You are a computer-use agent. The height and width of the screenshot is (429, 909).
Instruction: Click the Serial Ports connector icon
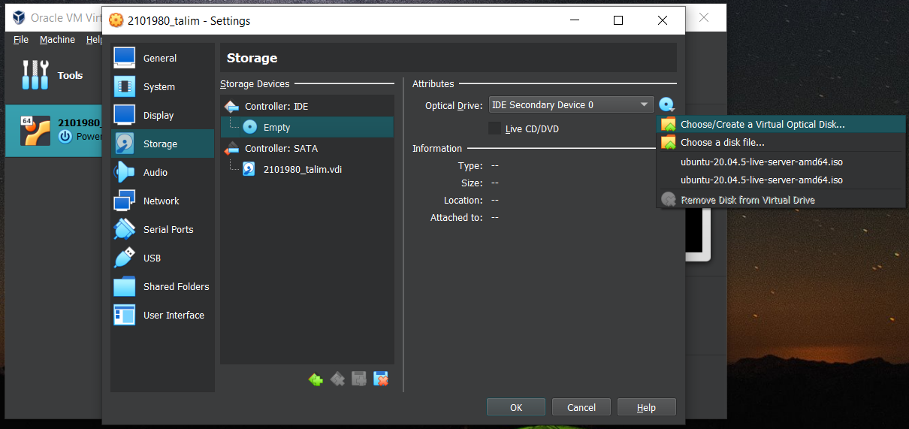pyautogui.click(x=125, y=229)
